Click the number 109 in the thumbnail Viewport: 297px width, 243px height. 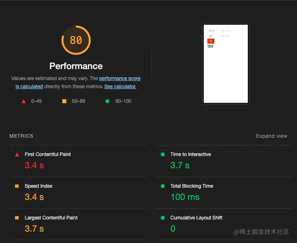click(210, 47)
